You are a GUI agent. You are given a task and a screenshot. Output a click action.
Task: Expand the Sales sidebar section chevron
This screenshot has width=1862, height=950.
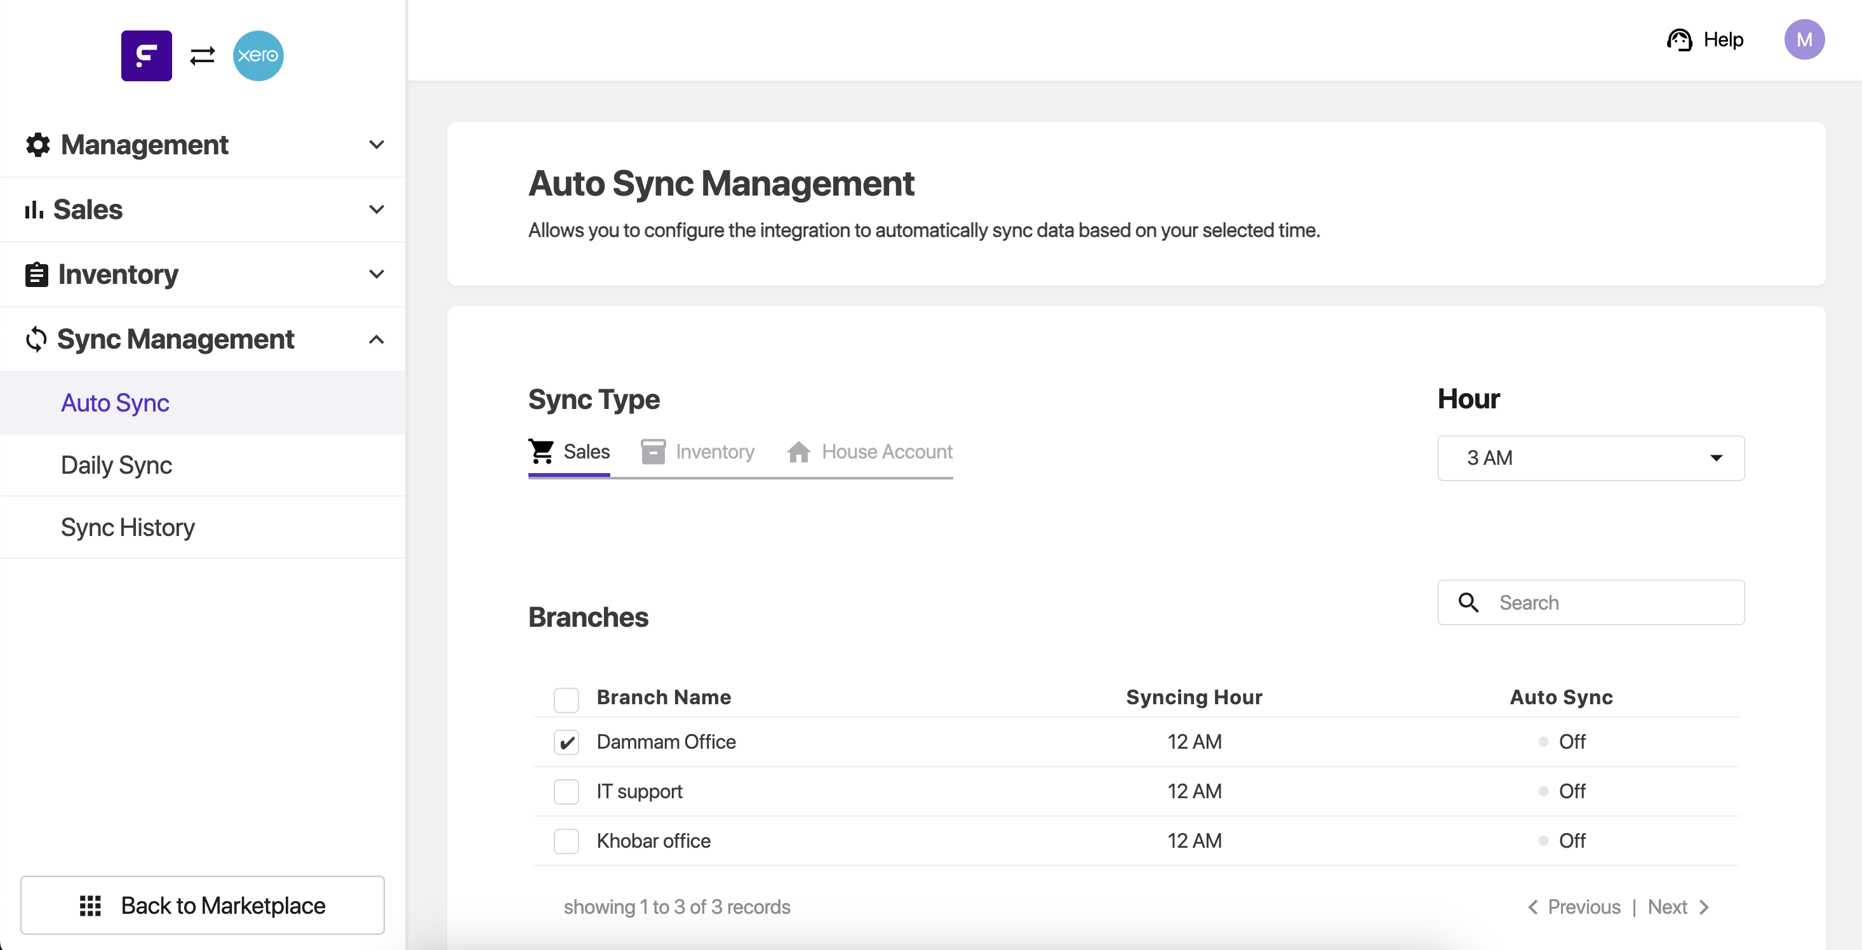(376, 210)
